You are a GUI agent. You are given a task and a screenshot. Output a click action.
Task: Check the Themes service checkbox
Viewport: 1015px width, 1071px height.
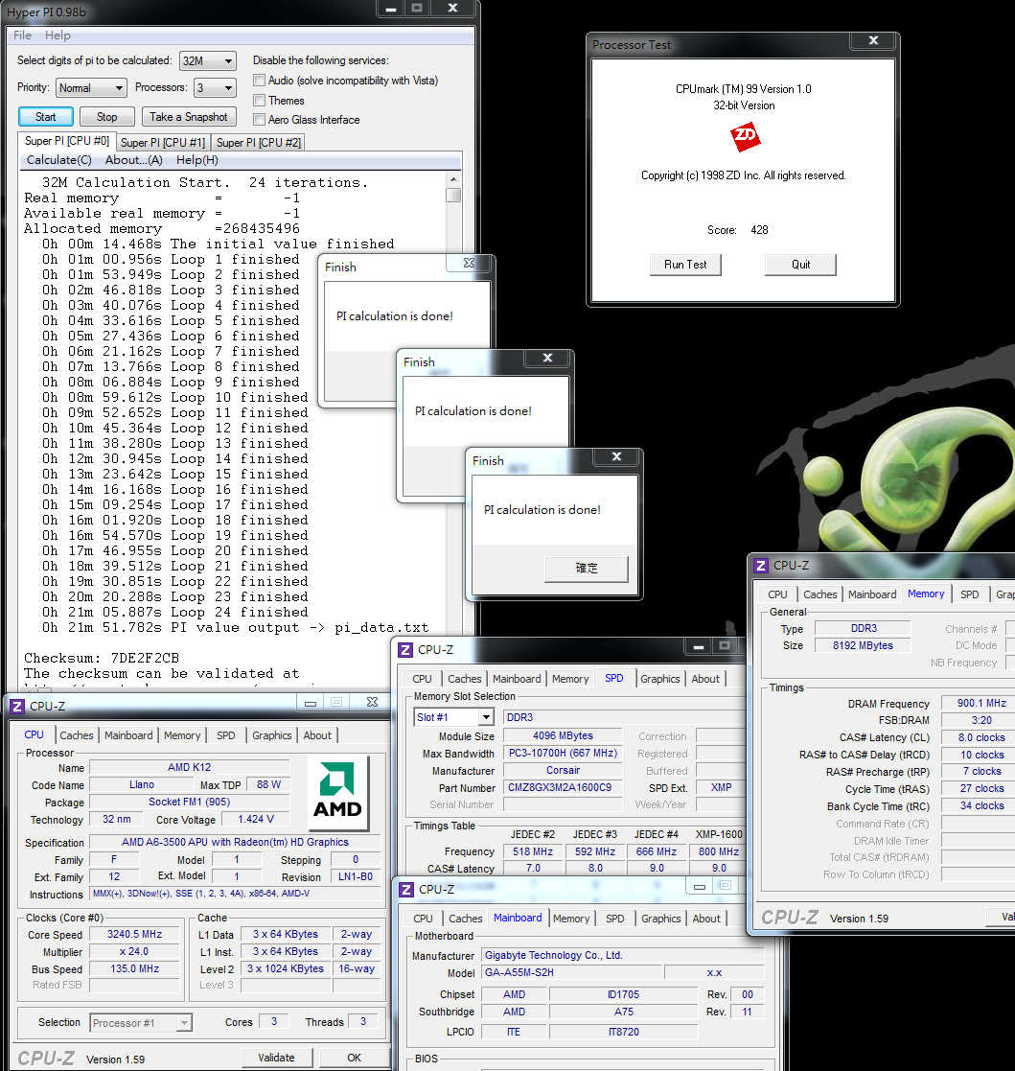(x=260, y=101)
